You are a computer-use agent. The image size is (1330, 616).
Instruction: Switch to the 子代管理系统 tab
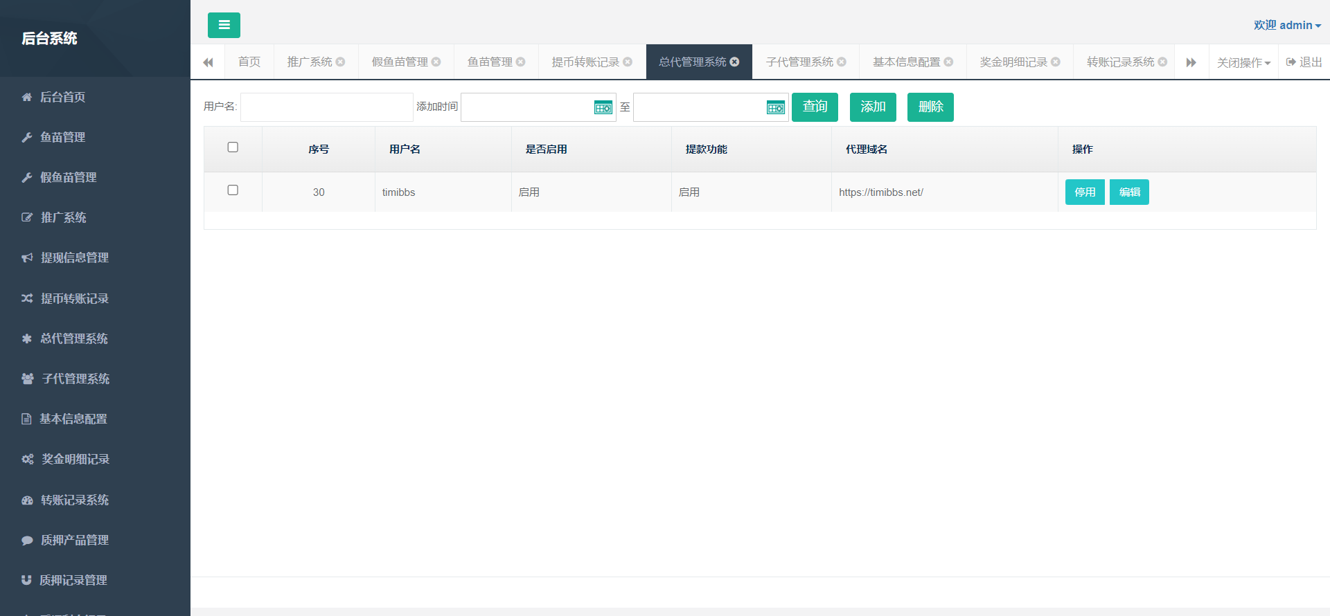799,62
